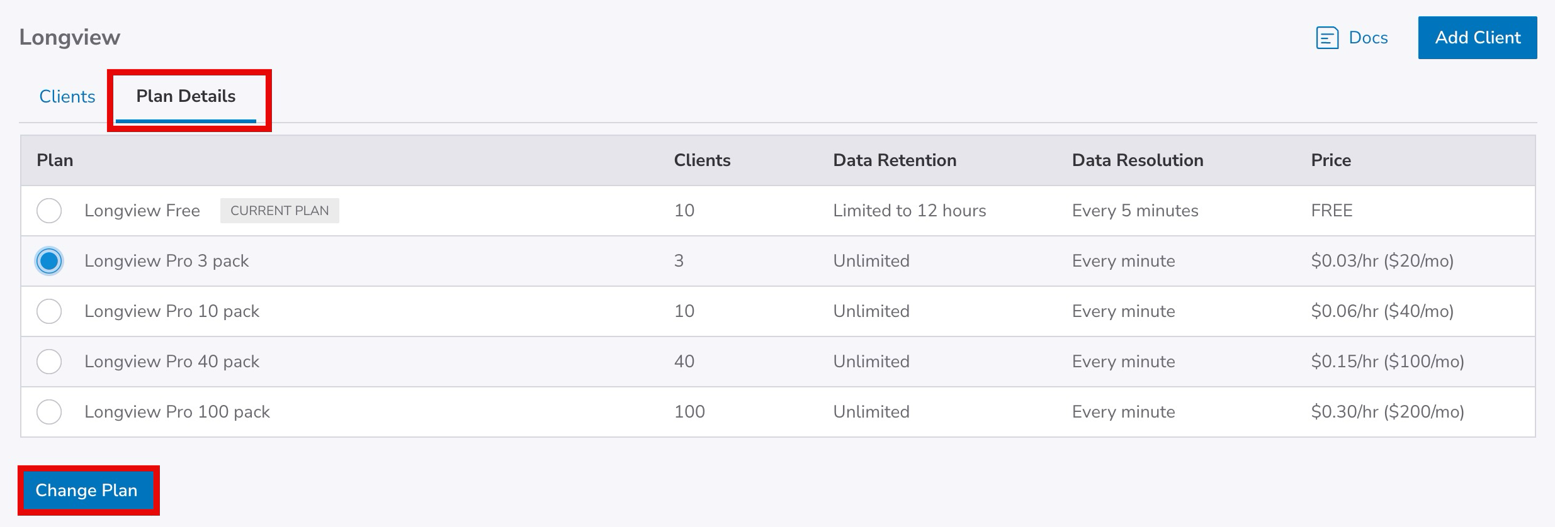Click the $0.03/hr ($20/mo) price cell
The height and width of the screenshot is (527, 1555).
coord(1382,261)
